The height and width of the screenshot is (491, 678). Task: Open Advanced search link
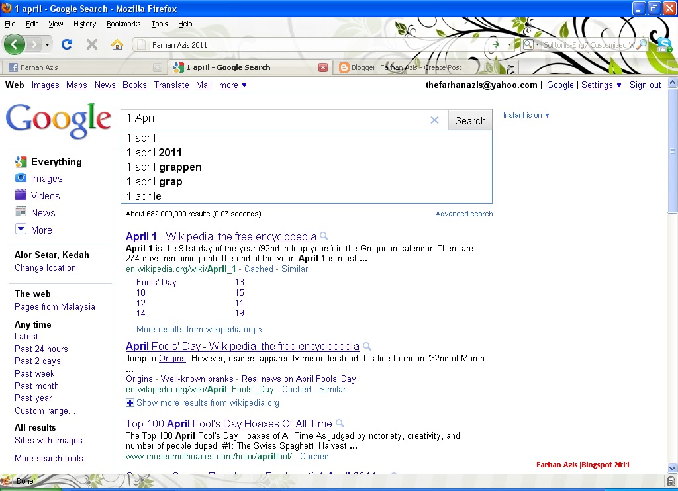click(464, 214)
